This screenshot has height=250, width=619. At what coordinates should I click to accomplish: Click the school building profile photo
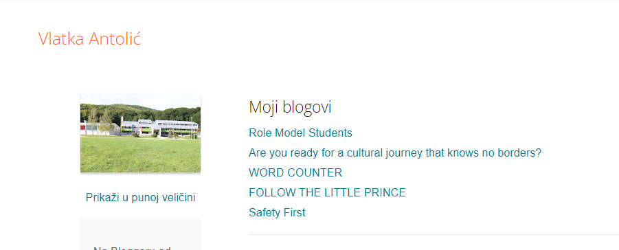click(141, 133)
